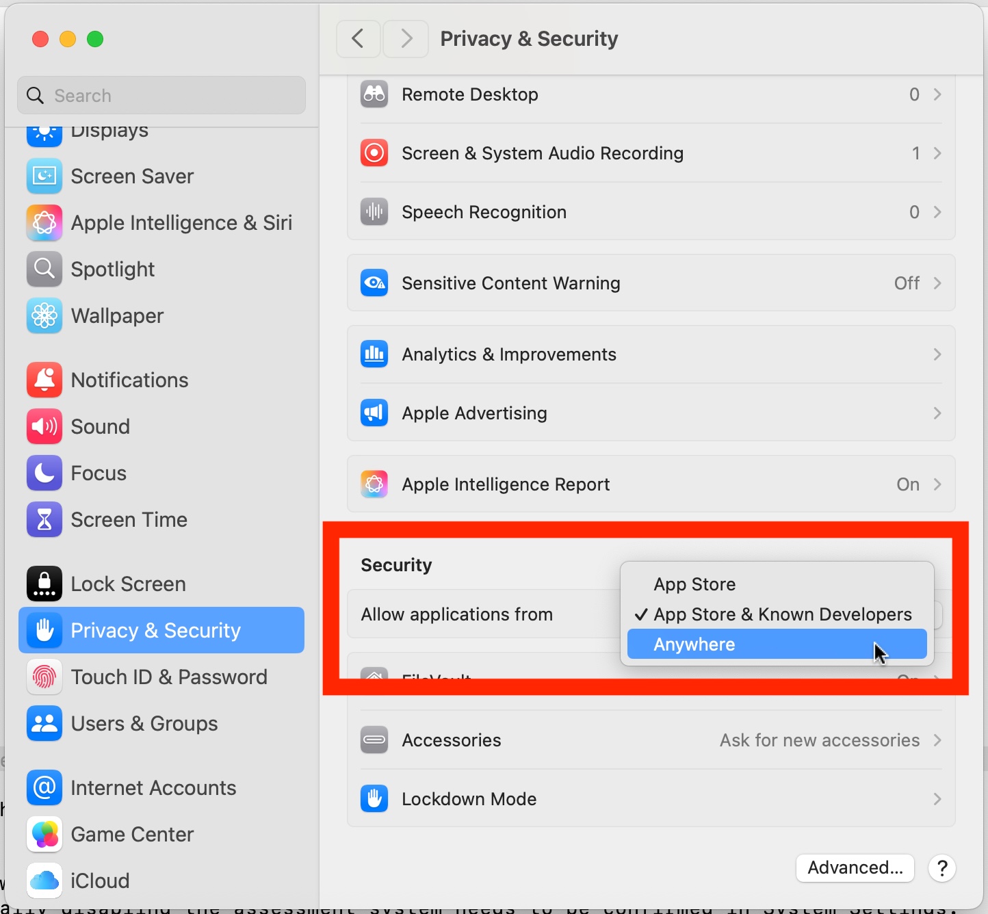Choose App Store & Known Developers option
Screen dimensions: 988x914
pos(777,614)
